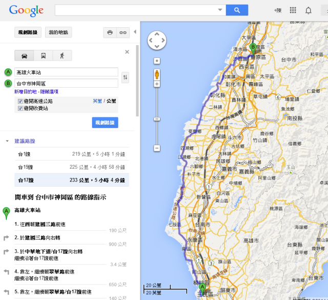Click step 3 於中華地下道/台17線向右轉
The height and width of the screenshot is (300, 328).
point(49,251)
